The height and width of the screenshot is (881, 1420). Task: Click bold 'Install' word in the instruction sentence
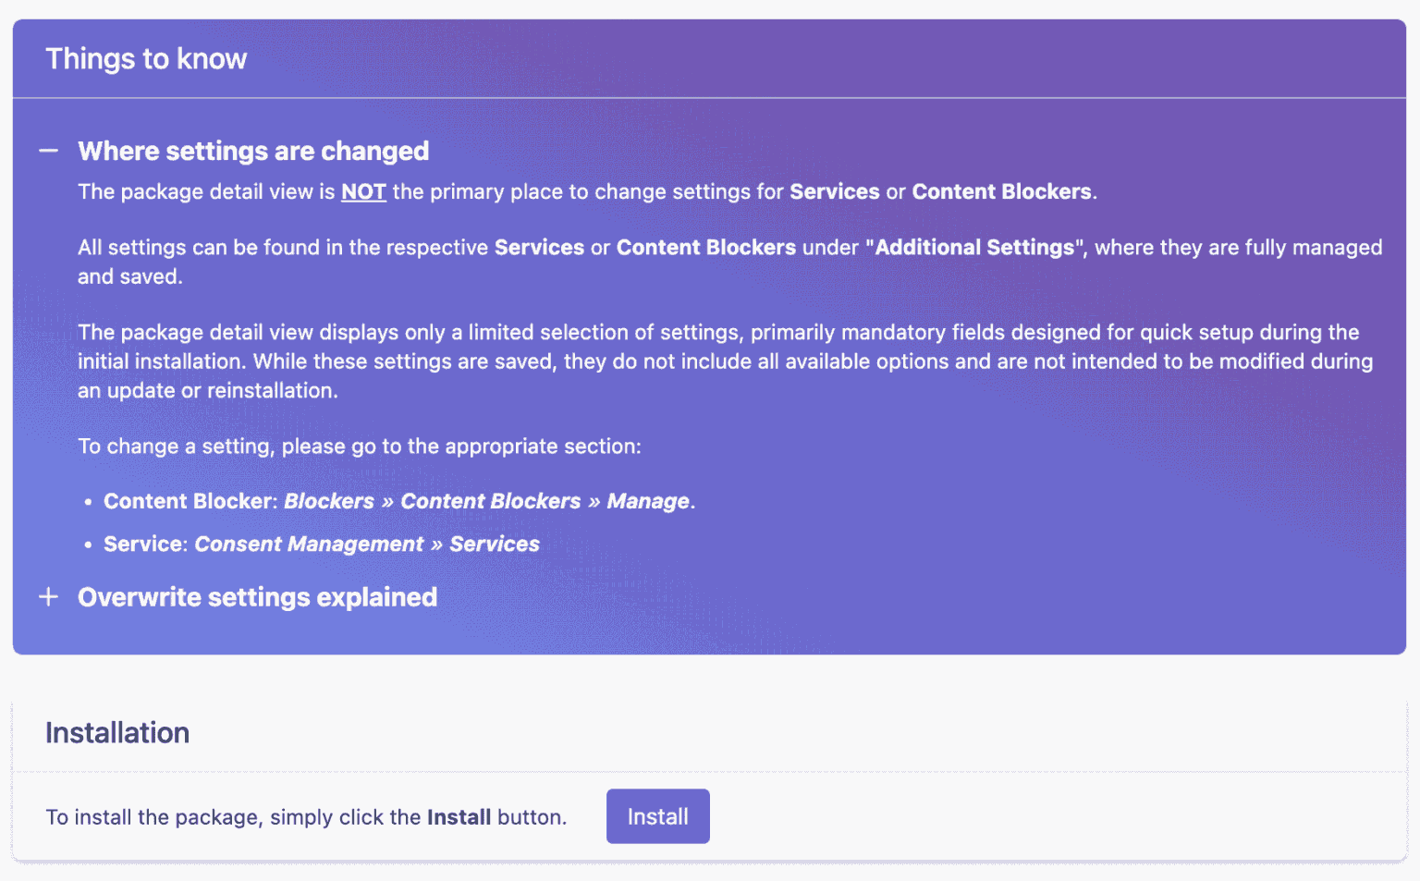[459, 817]
